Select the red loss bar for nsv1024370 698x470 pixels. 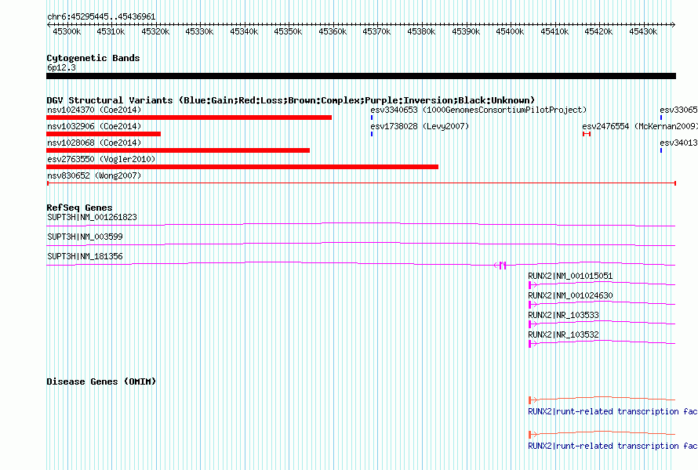tap(189, 117)
